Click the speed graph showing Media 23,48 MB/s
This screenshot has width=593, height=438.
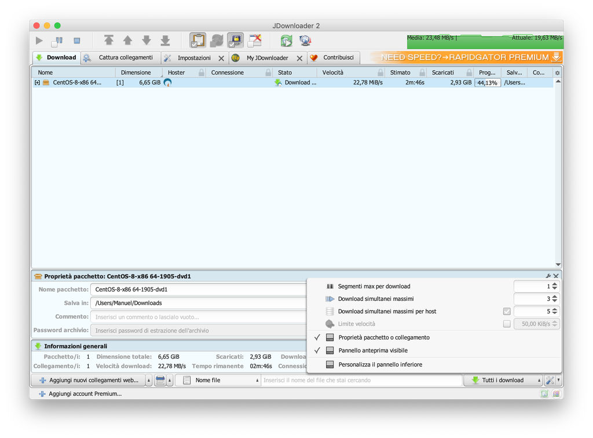tap(485, 42)
